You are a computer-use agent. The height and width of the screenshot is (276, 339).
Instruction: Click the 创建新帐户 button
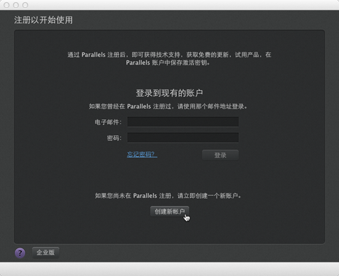click(169, 211)
